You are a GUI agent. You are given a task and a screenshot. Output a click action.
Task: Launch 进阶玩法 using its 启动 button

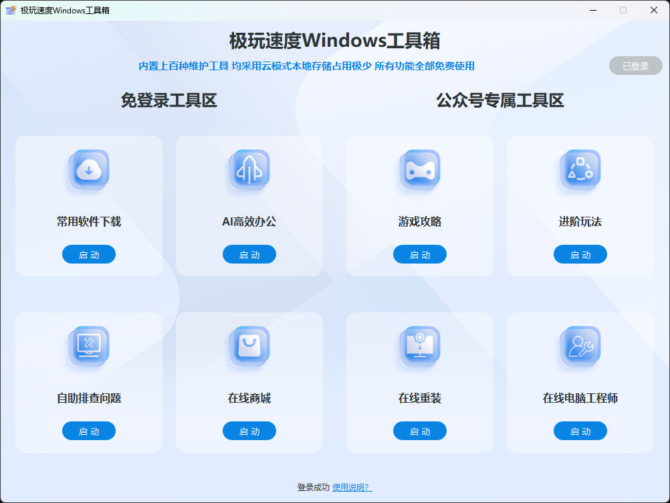[580, 254]
